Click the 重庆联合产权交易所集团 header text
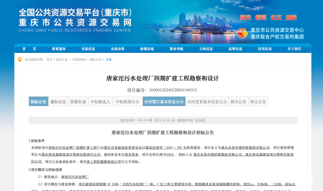Image resolution: width=323 pixels, height=191 pixels. (277, 37)
